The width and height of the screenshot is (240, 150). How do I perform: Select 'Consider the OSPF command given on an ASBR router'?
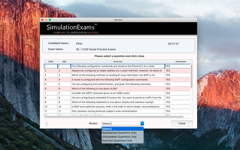(x=118, y=93)
